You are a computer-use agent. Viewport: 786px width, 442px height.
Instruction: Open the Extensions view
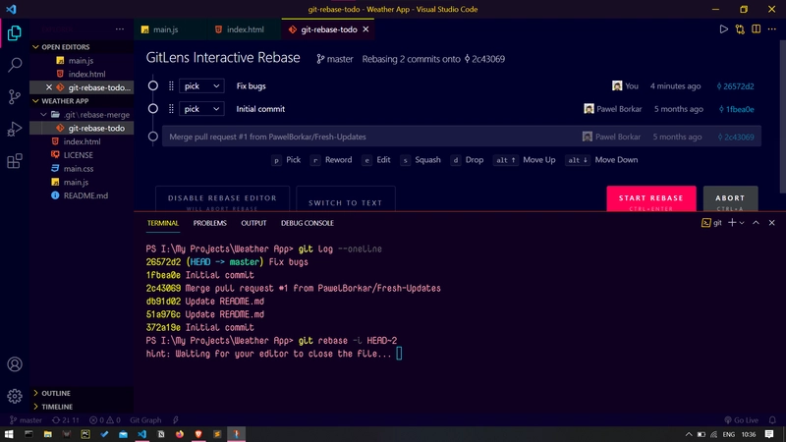(15, 161)
